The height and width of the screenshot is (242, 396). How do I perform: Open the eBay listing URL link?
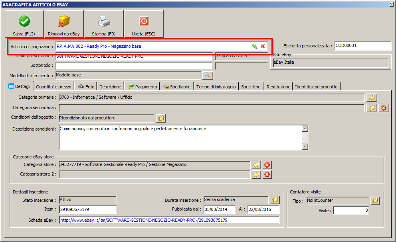(144, 220)
